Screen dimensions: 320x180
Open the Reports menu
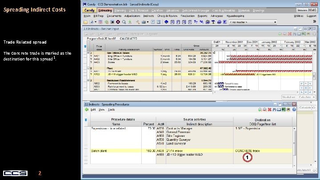(203, 16)
